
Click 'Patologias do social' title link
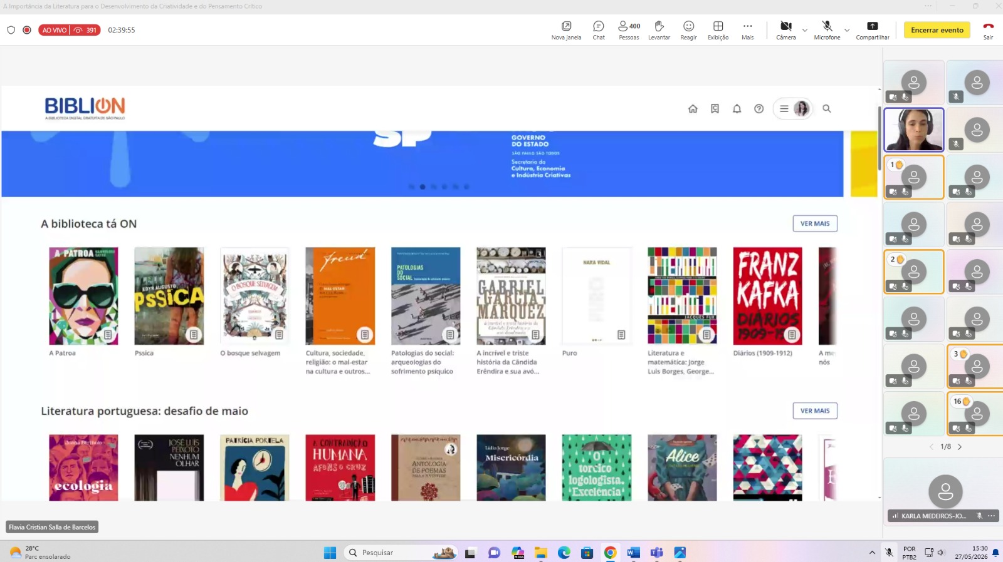pos(423,362)
